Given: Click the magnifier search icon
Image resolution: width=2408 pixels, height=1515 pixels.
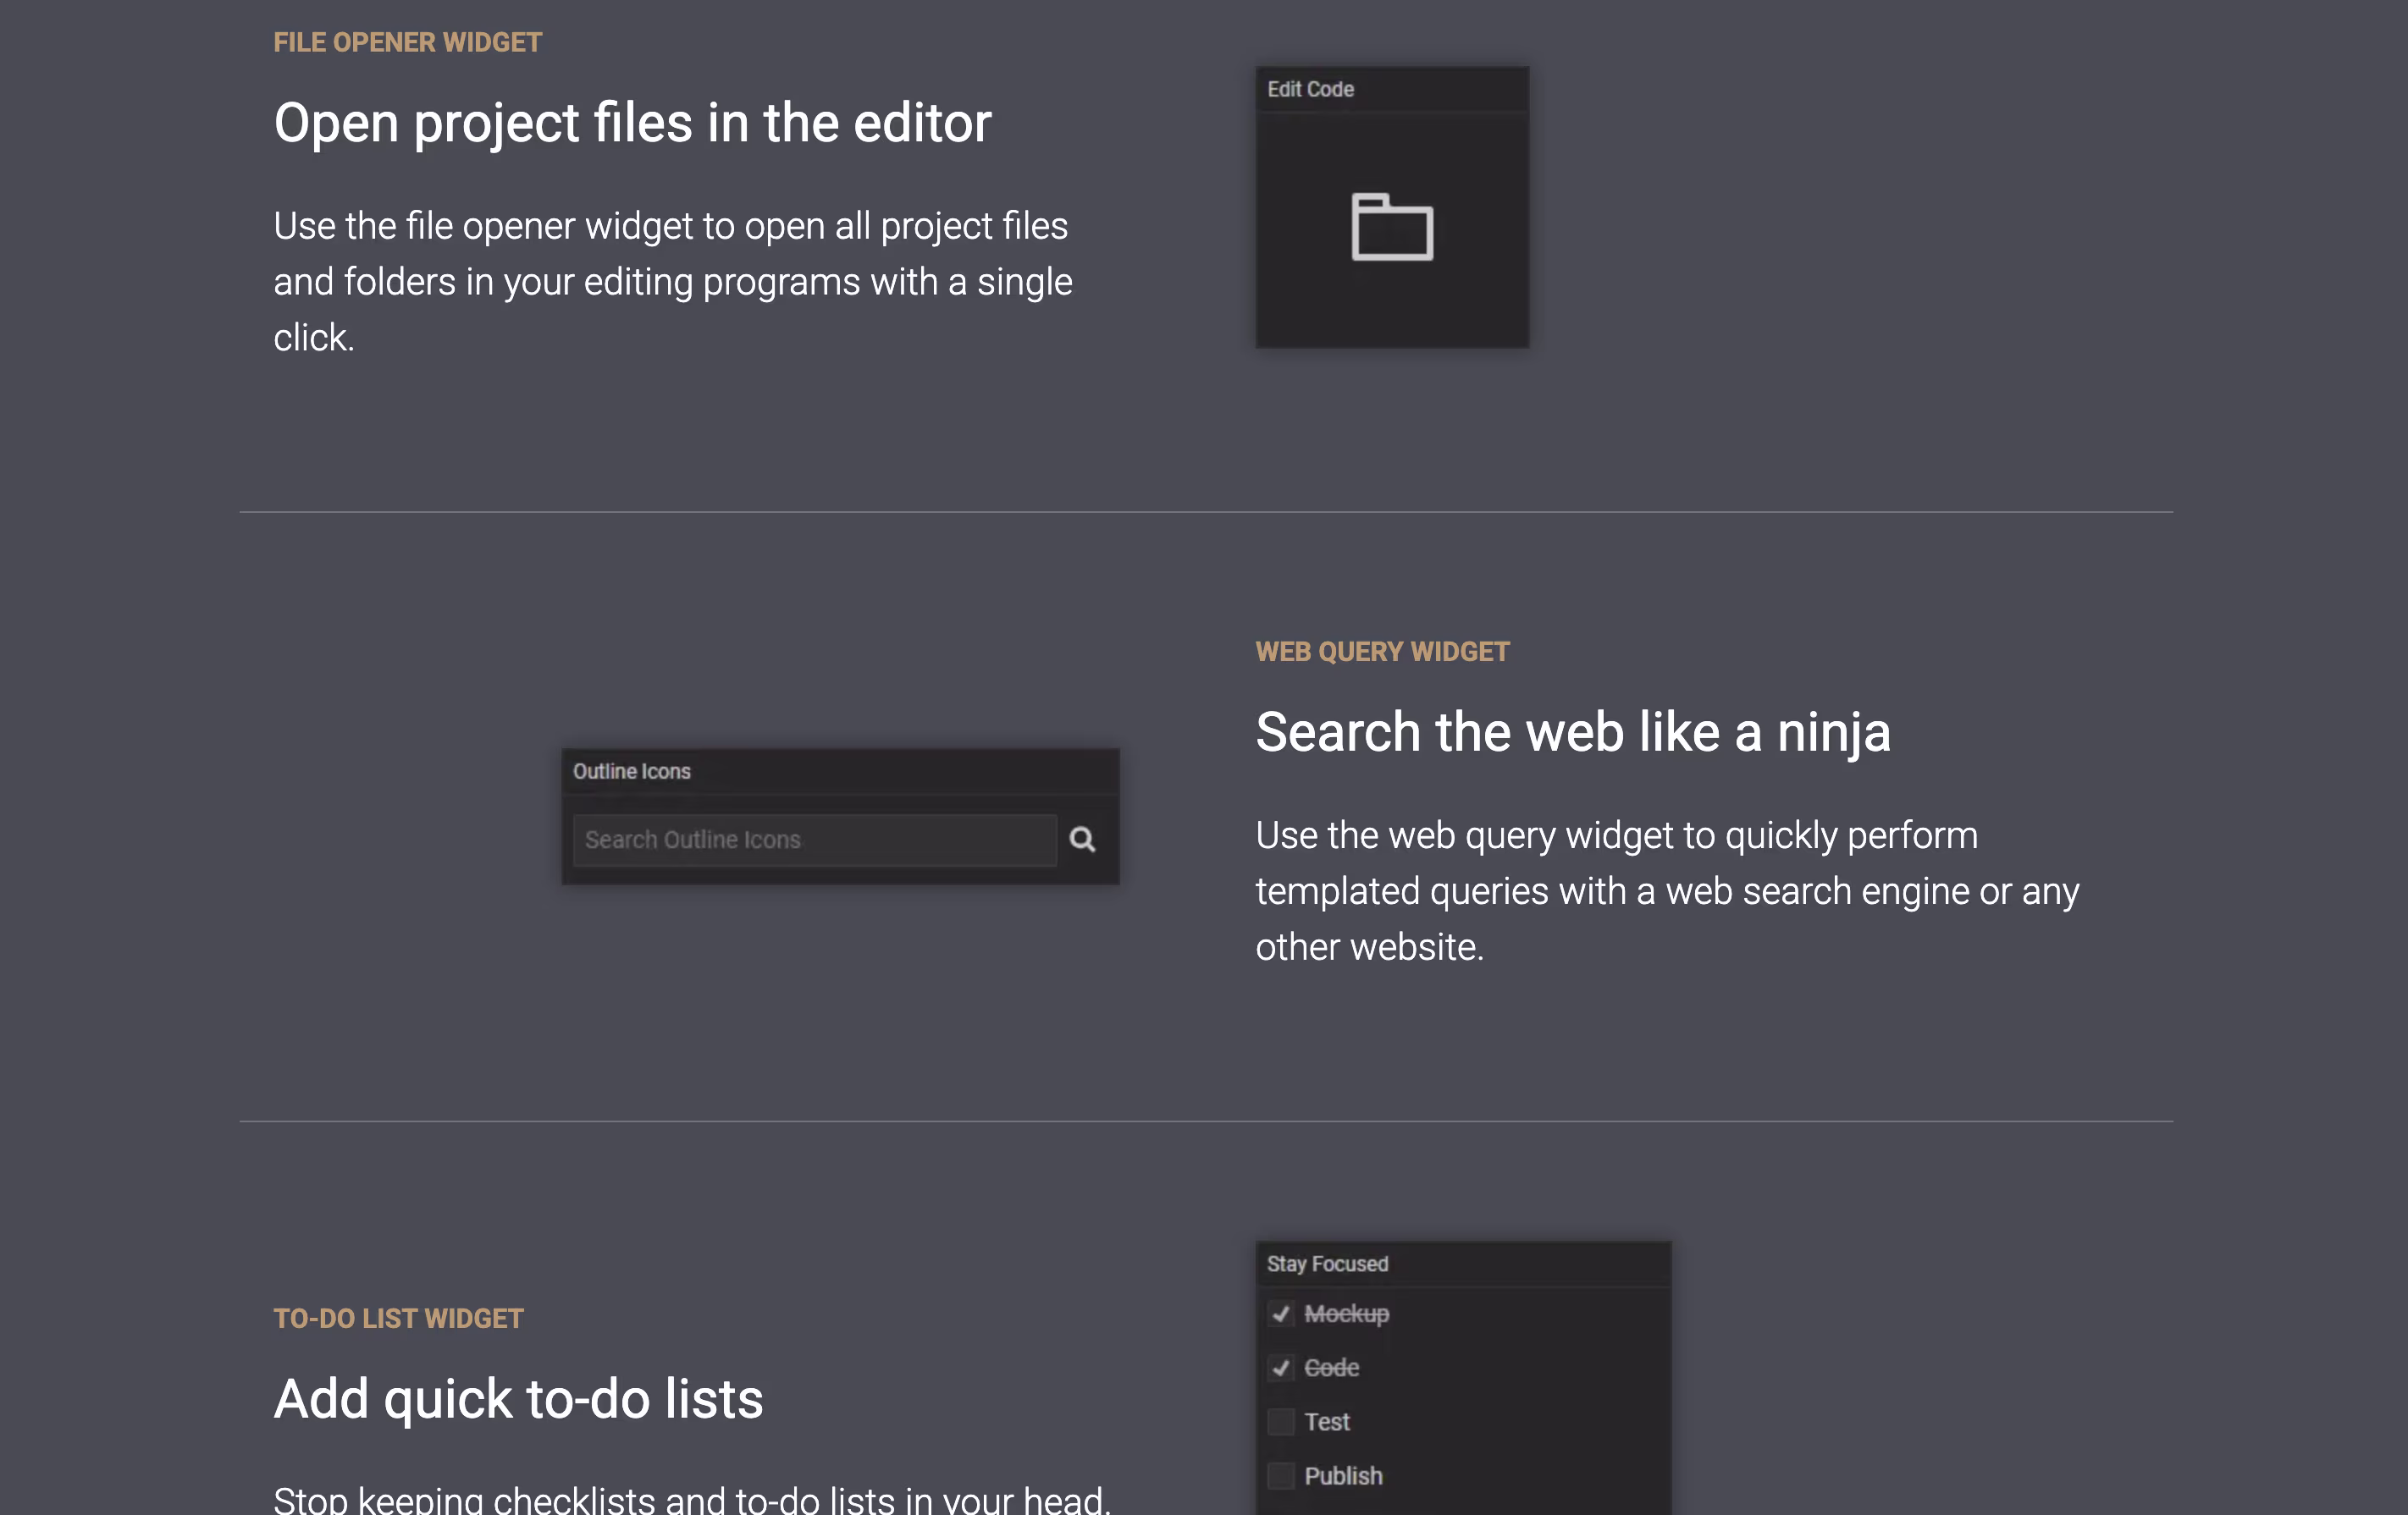Looking at the screenshot, I should (x=1082, y=840).
